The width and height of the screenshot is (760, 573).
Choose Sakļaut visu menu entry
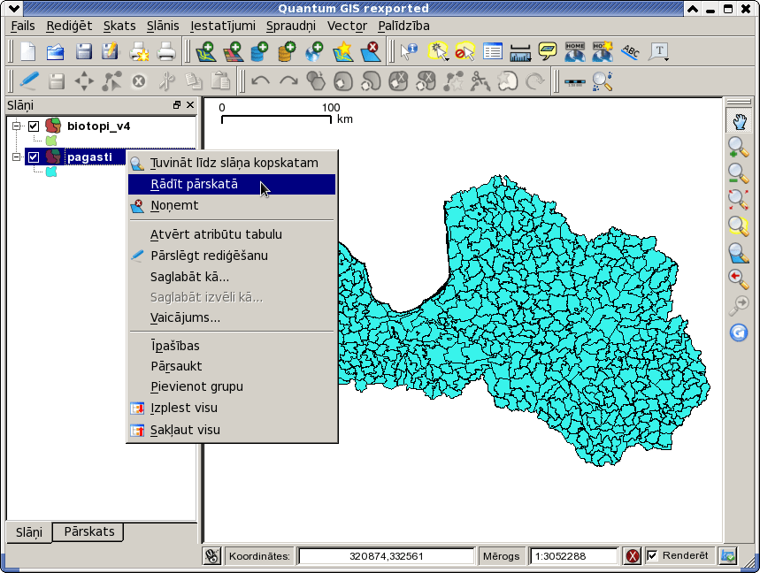coord(232,430)
